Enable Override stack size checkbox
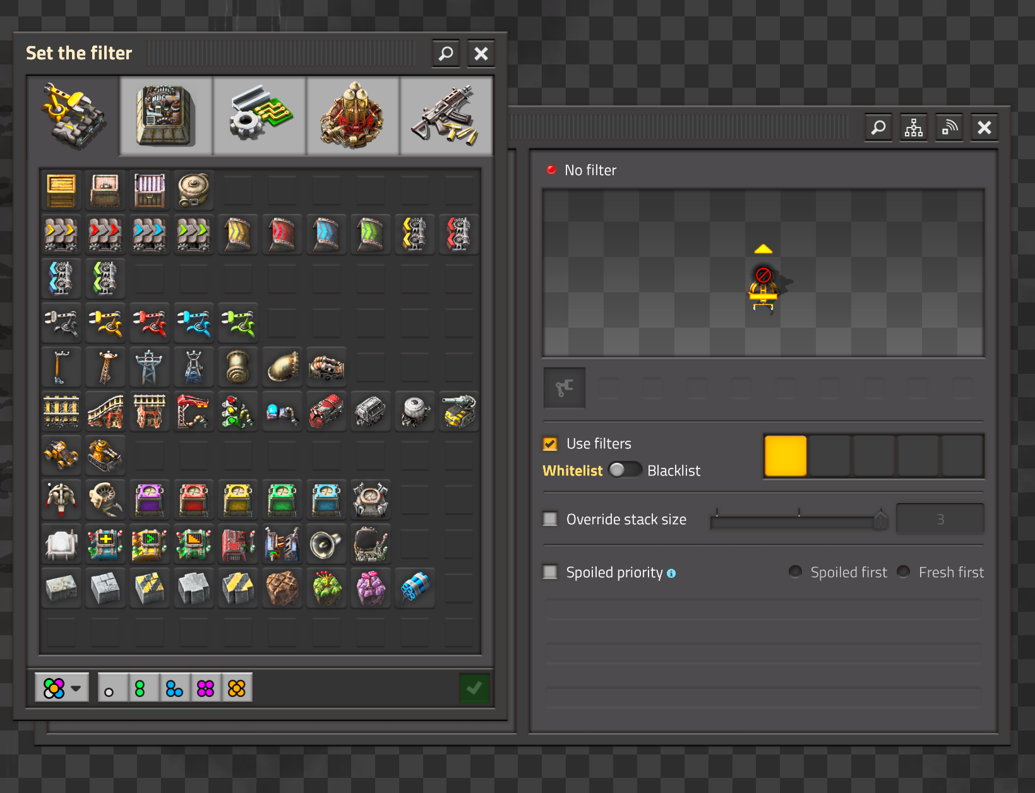1035x793 pixels. click(550, 519)
